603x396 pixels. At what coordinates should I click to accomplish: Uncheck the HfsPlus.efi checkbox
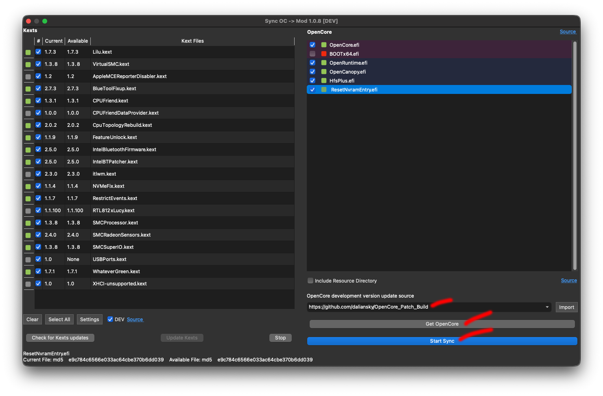312,81
